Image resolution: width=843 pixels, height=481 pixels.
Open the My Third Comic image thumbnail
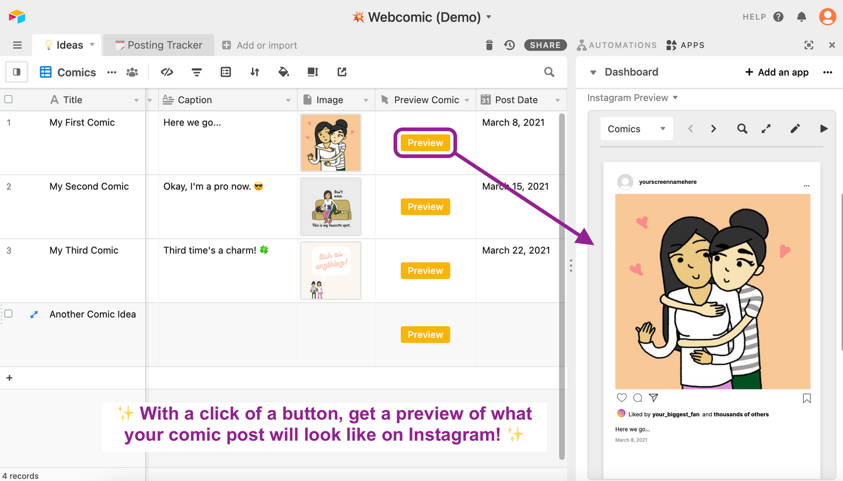point(330,270)
